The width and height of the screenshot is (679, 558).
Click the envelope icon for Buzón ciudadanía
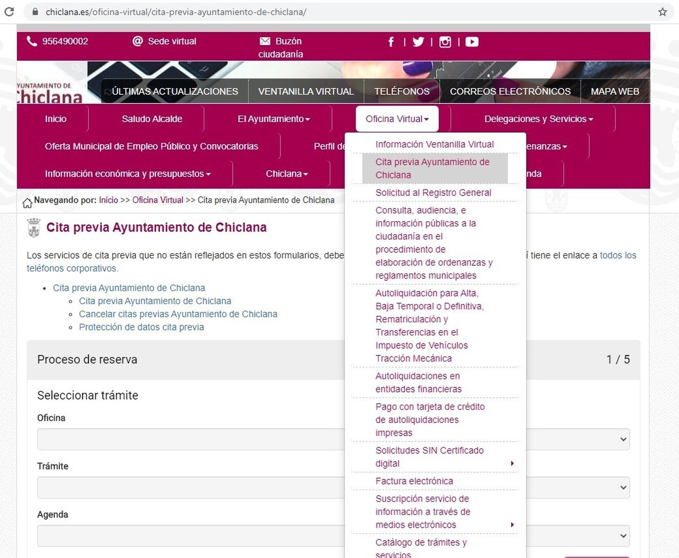click(265, 41)
